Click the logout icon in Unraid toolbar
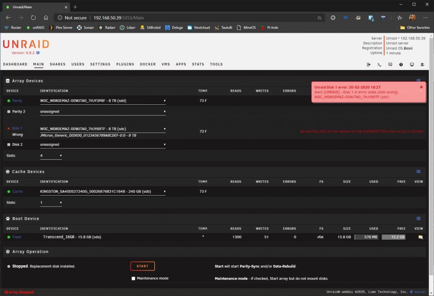The image size is (434, 296). tap(368, 64)
